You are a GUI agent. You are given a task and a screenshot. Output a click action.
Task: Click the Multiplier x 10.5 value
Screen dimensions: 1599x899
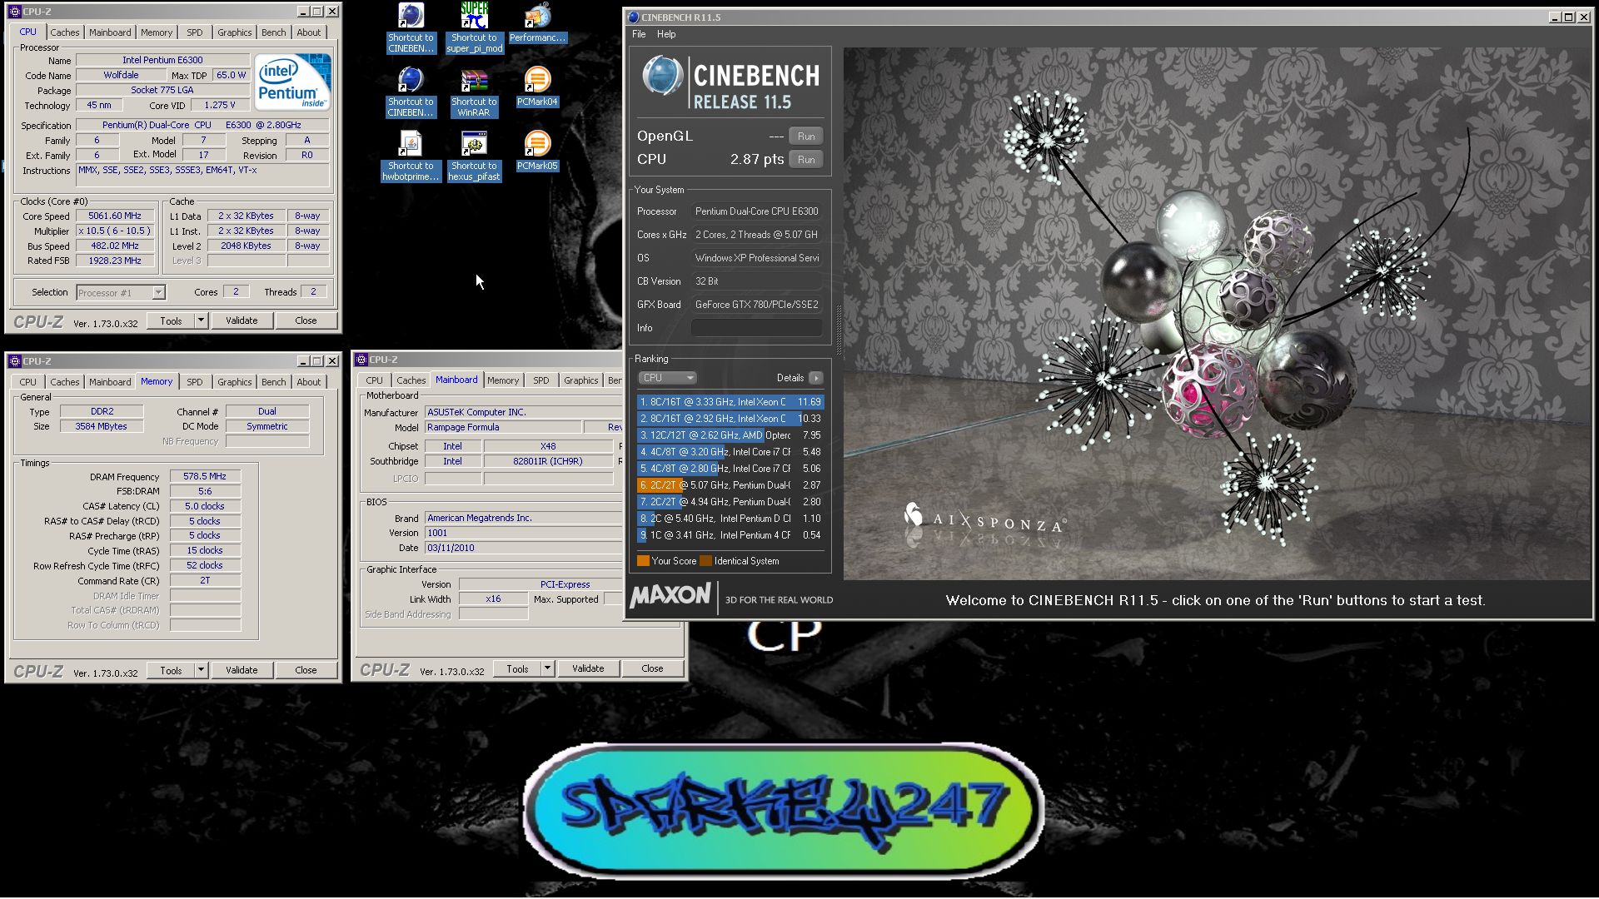pos(115,231)
